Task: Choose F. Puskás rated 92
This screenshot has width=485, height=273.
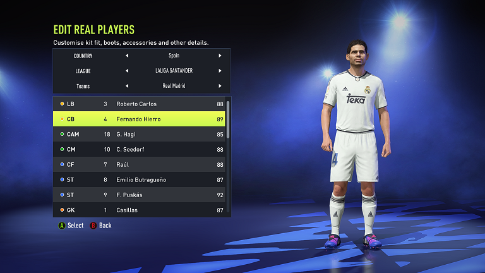Action: pos(139,195)
